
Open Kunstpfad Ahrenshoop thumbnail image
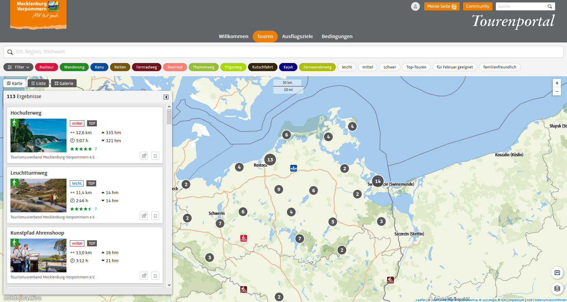38,255
